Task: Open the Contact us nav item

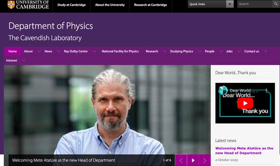Action: [252, 51]
